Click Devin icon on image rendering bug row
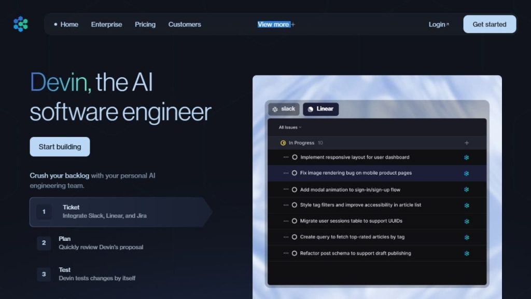 click(x=467, y=173)
